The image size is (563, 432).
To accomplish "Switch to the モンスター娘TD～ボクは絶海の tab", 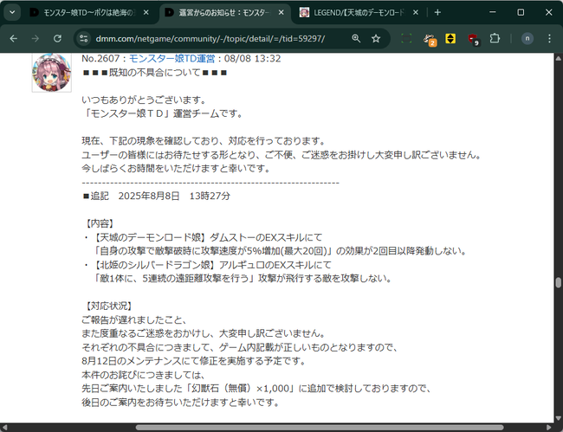I will pos(90,13).
